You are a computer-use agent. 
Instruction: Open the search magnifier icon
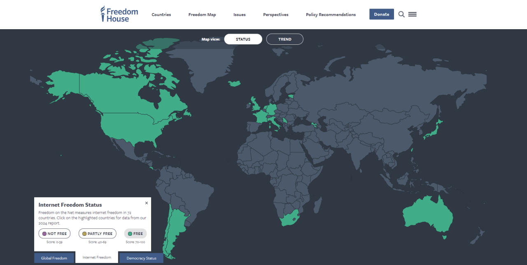[x=401, y=14]
